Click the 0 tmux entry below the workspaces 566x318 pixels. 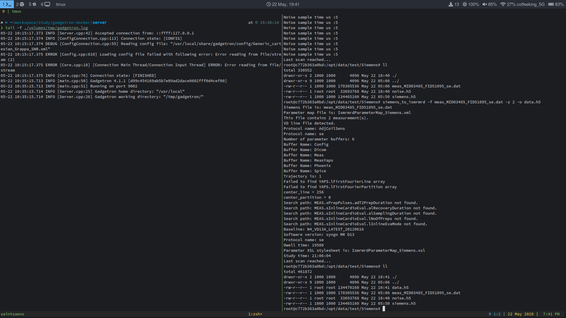[x=3, y=11]
